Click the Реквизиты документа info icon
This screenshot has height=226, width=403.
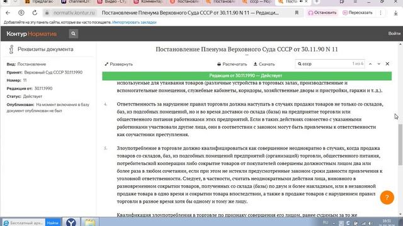(11, 49)
